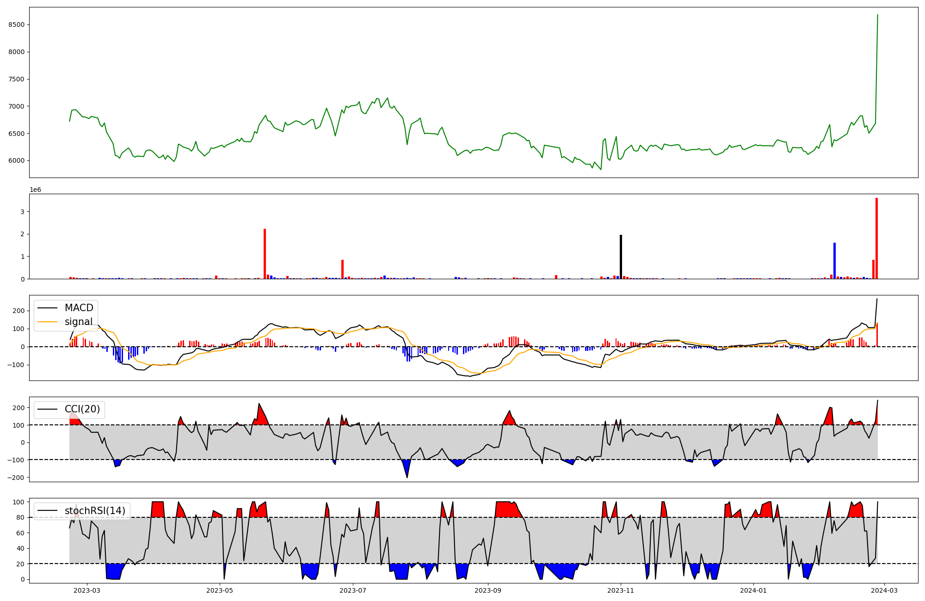Click the tallest red volume bar at far right

point(876,239)
